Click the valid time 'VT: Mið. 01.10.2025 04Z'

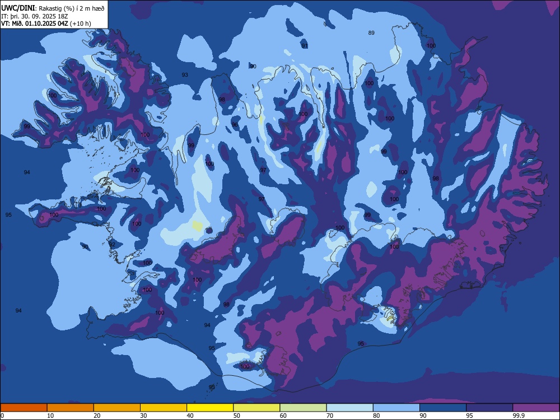pos(35,24)
